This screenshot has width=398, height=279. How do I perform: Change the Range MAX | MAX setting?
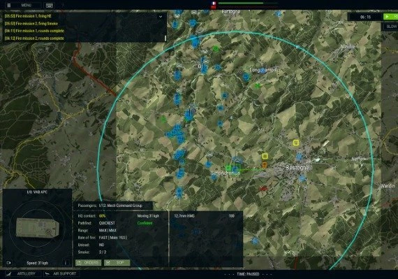click(108, 231)
